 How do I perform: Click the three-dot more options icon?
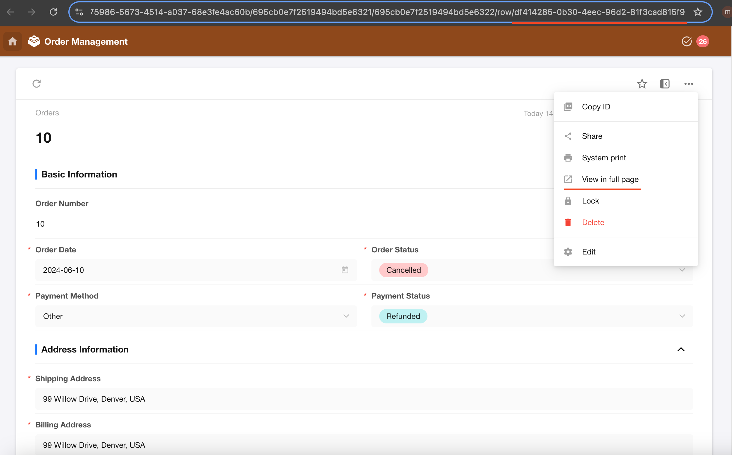tap(688, 84)
